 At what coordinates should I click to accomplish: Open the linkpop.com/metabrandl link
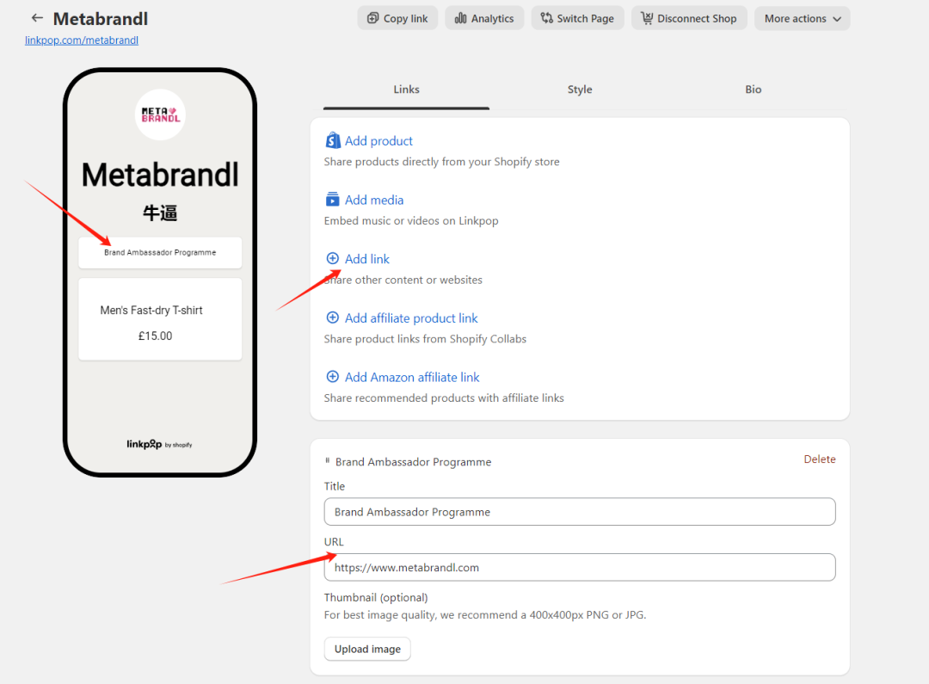[82, 40]
